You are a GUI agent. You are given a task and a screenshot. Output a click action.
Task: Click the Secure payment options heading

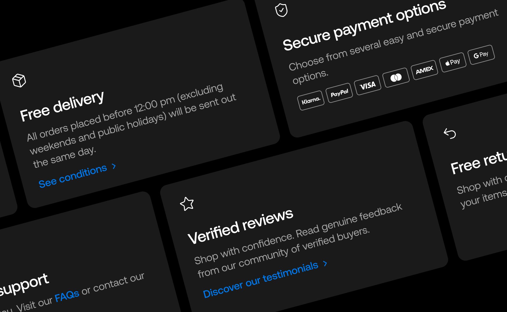(x=364, y=25)
